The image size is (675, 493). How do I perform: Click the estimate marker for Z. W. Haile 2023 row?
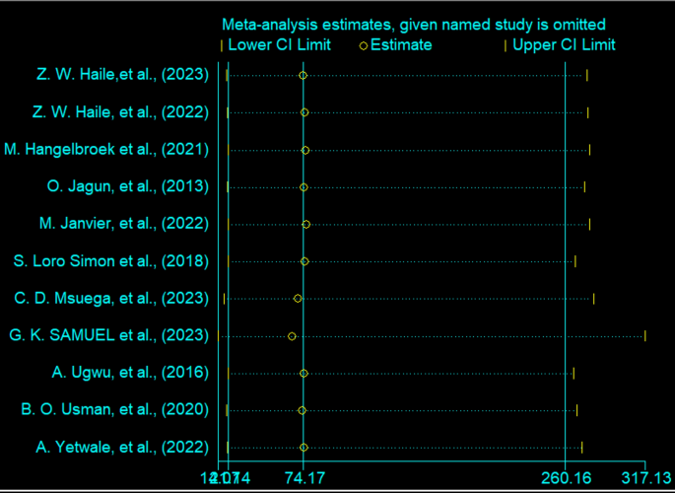[303, 75]
